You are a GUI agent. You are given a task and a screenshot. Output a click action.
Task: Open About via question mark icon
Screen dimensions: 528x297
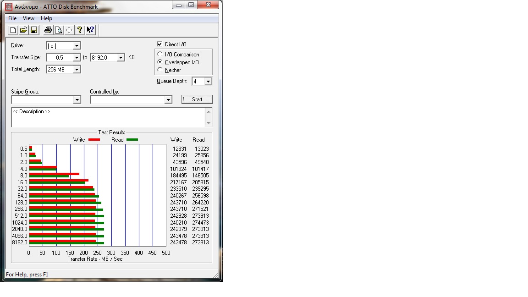[x=80, y=30]
